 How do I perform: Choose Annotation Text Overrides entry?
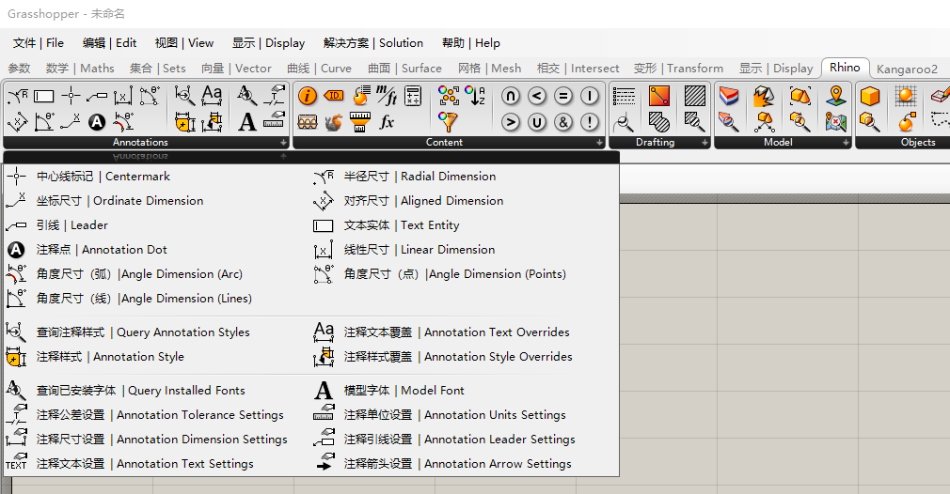pyautogui.click(x=441, y=332)
